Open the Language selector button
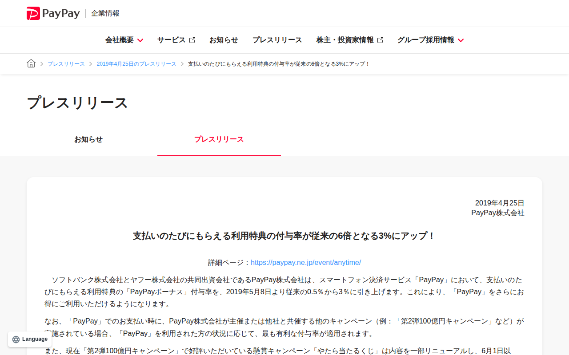Screen dimensions: 569x355 pos(30,339)
